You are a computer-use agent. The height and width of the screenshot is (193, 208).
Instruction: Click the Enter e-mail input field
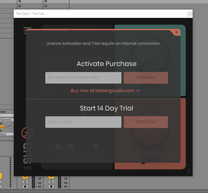point(83,122)
